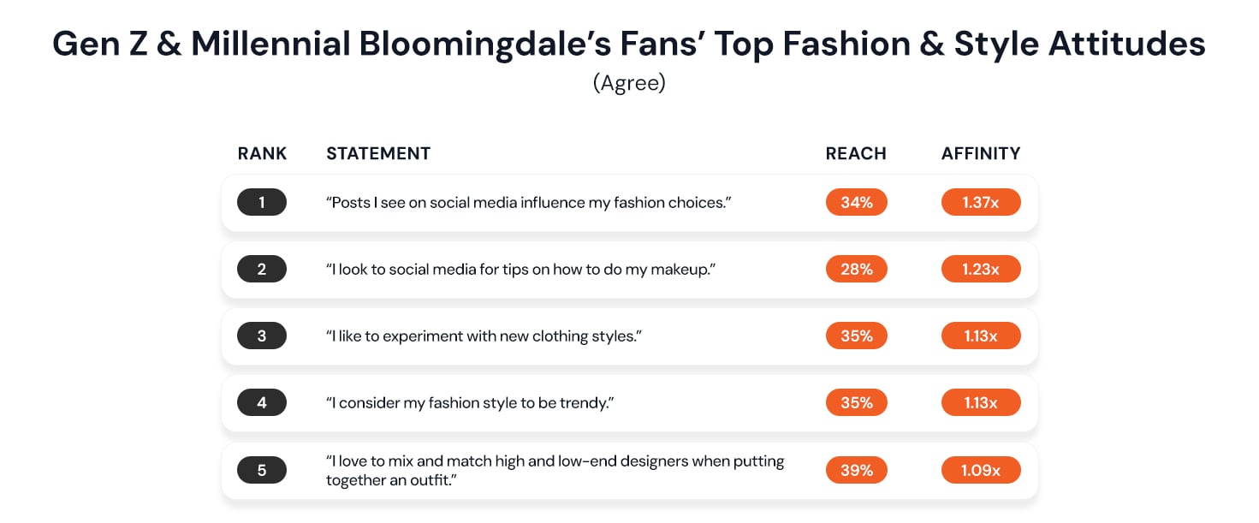
Task: Click the chart title about Bloomingdale's fans
Action: (x=629, y=45)
